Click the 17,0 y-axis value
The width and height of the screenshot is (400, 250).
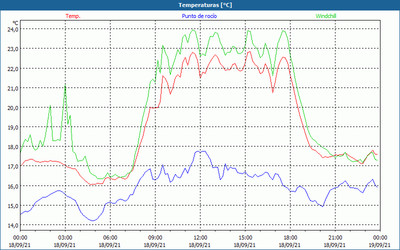[13, 166]
